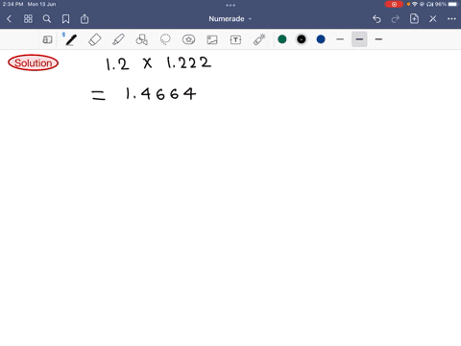Close the editing toolbar with X
The image size is (461, 346).
433,19
